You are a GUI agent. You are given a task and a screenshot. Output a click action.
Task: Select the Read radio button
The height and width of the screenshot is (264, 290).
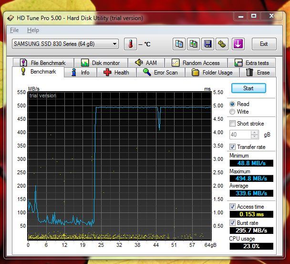[x=232, y=104]
